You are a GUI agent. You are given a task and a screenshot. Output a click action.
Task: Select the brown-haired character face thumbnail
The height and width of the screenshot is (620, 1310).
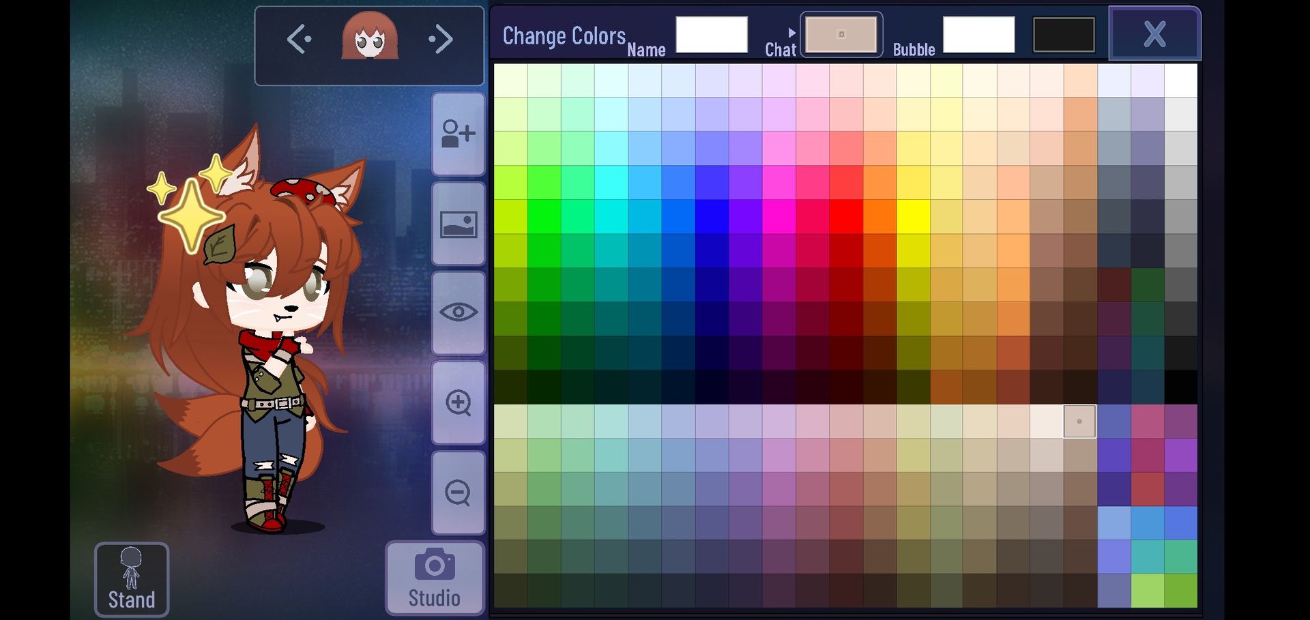pos(370,35)
